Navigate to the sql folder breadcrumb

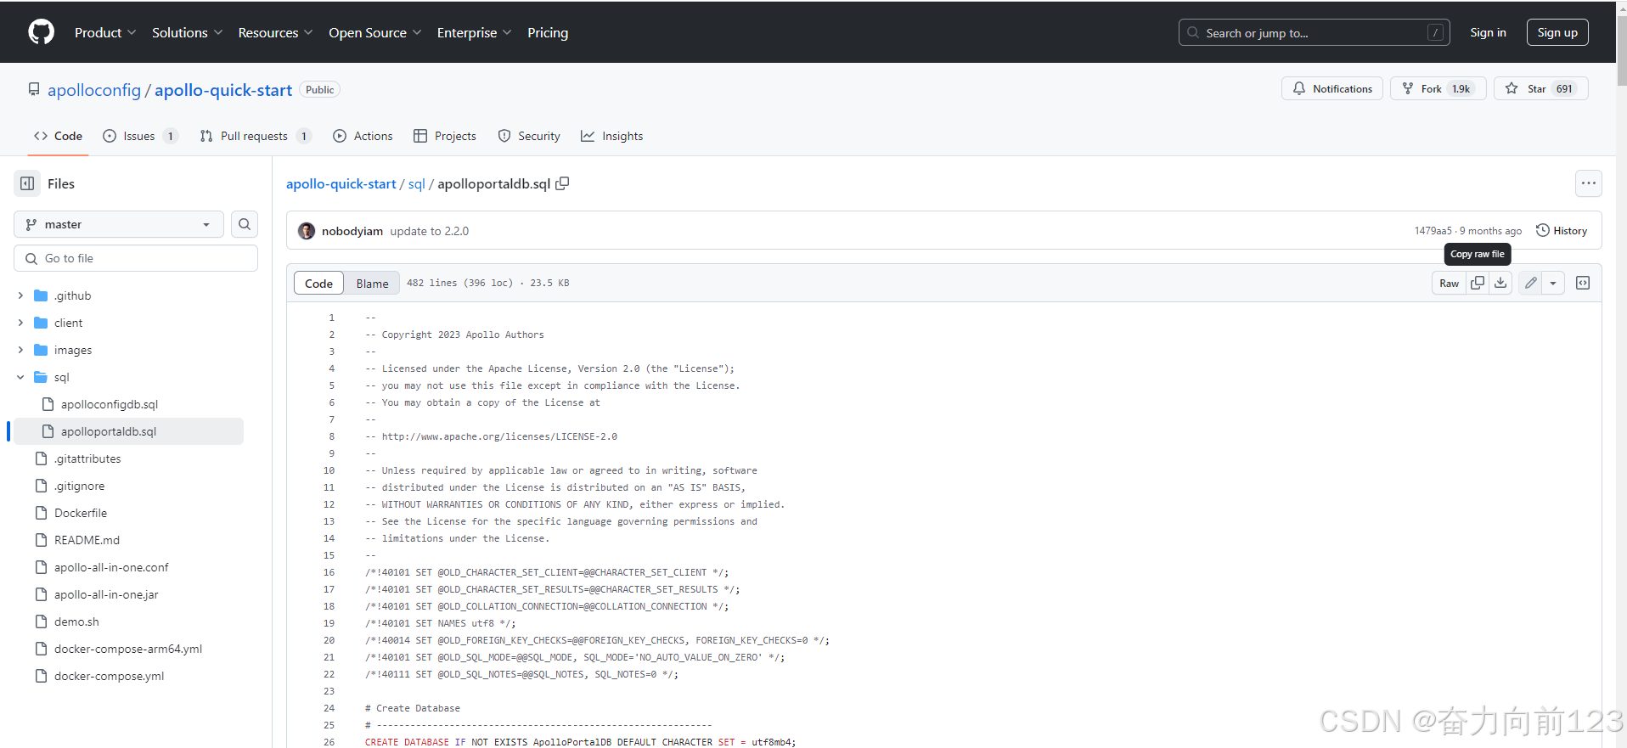point(416,183)
